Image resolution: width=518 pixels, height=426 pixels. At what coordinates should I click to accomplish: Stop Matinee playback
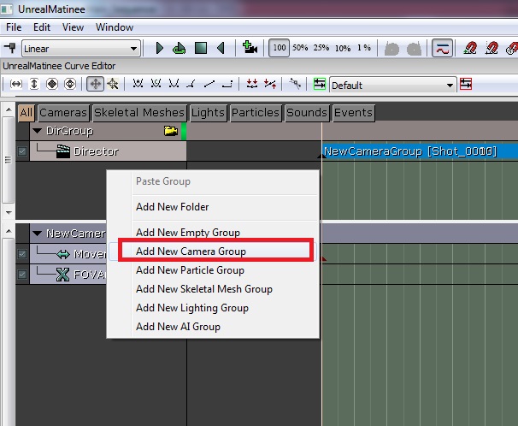201,48
